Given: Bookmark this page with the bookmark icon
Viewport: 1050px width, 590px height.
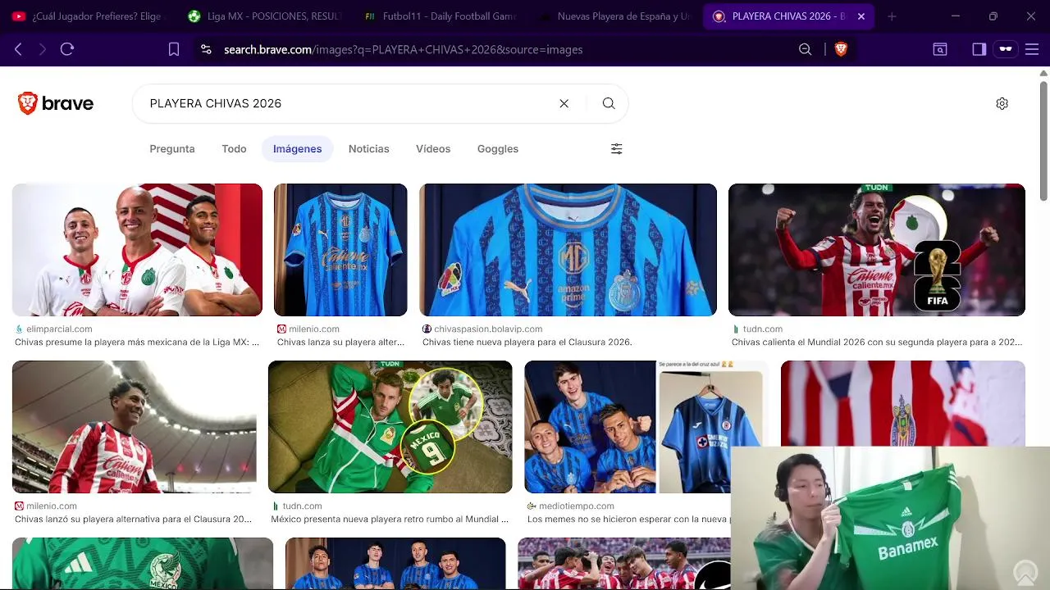Looking at the screenshot, I should click(x=174, y=49).
